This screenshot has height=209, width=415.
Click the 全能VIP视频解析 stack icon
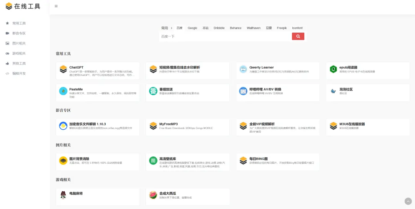coord(243,126)
